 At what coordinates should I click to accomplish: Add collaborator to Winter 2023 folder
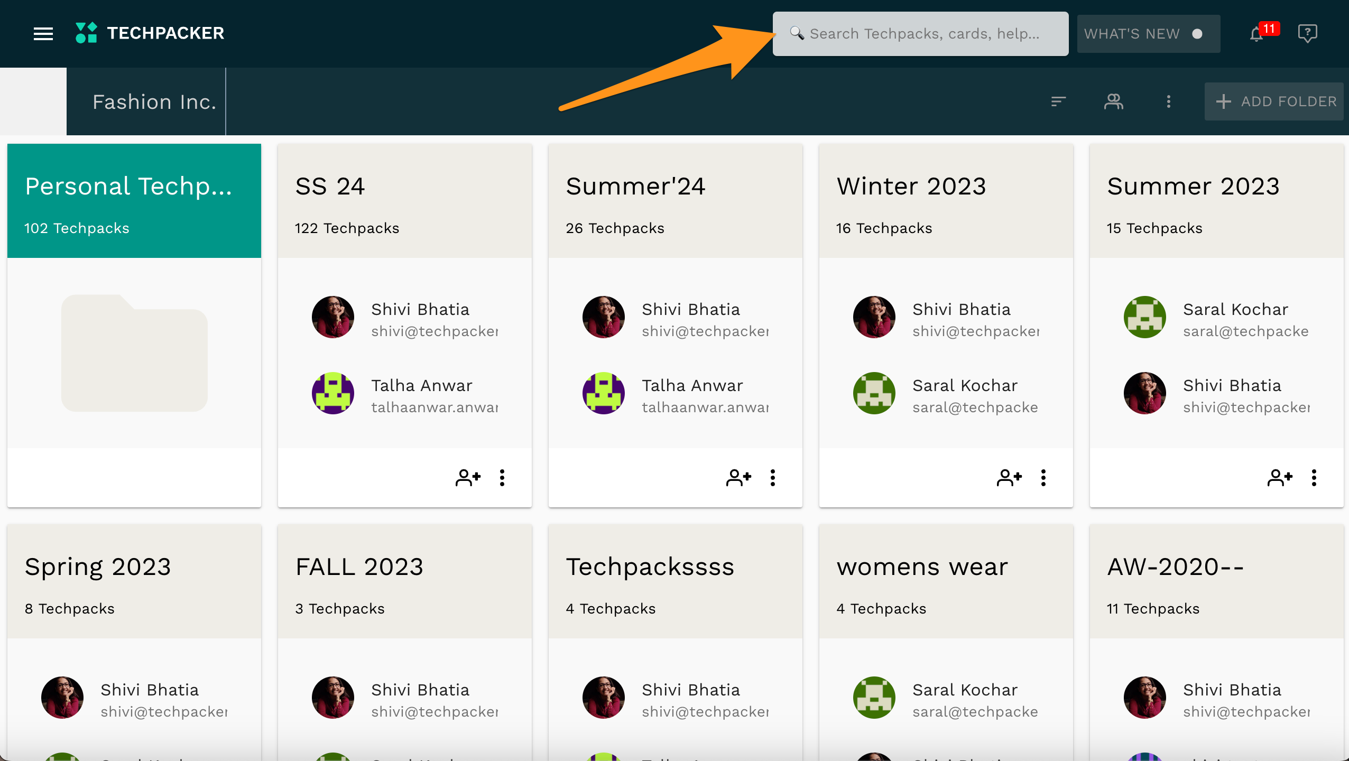click(x=1009, y=478)
